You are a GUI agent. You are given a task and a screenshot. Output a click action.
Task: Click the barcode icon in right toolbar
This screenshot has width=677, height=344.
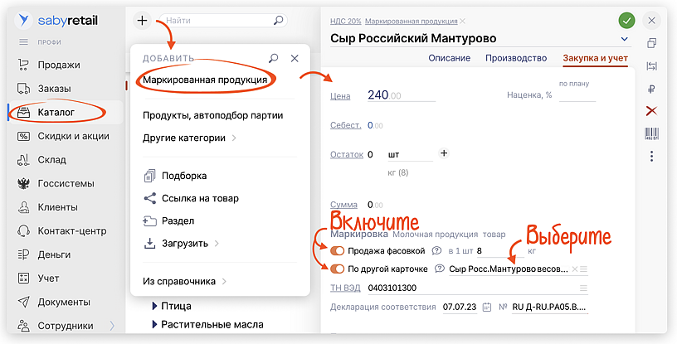652,133
